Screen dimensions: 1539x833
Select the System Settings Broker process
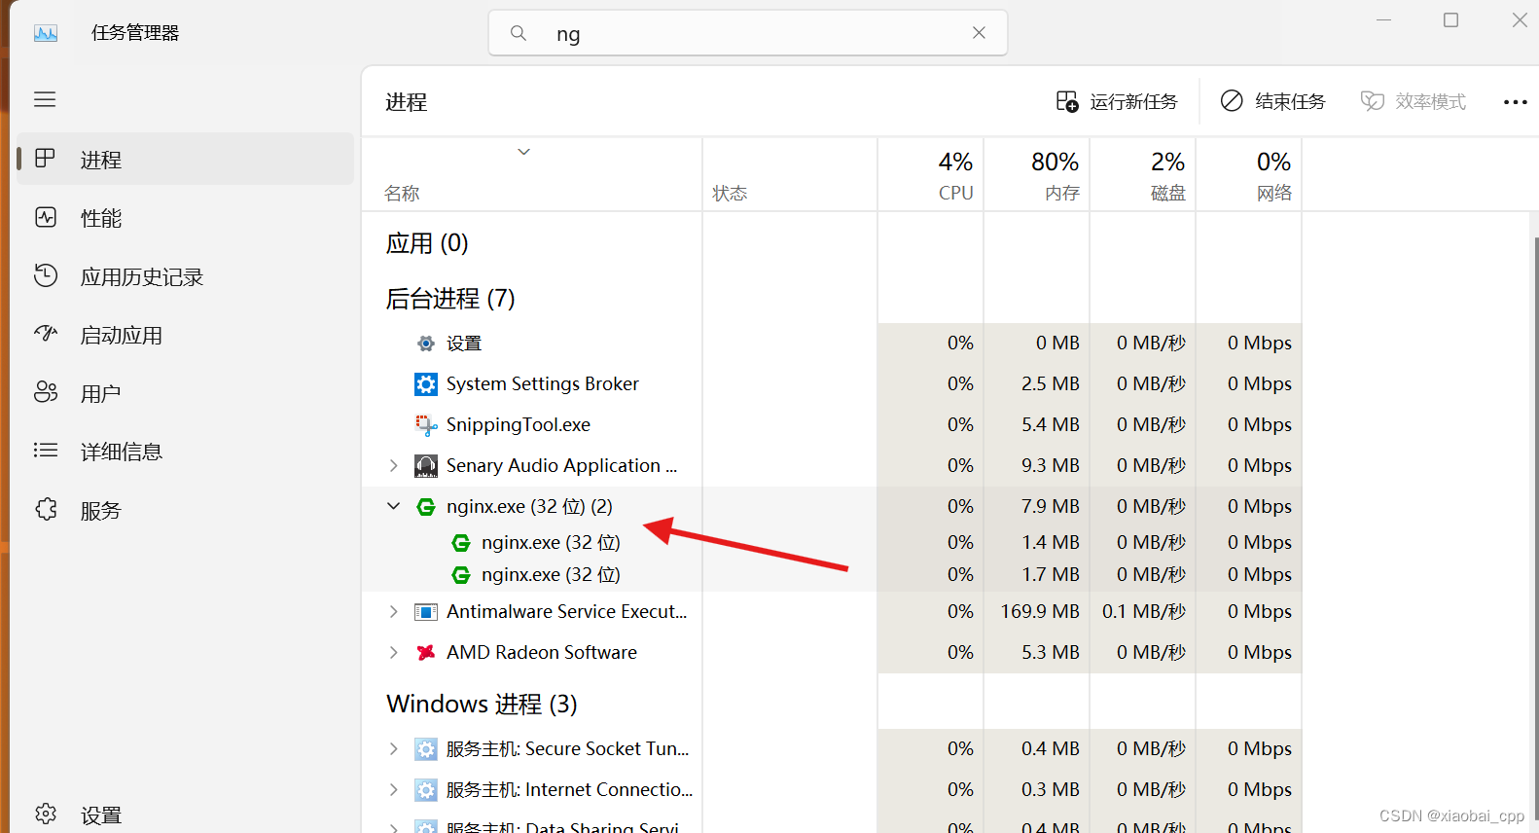pos(832,384)
